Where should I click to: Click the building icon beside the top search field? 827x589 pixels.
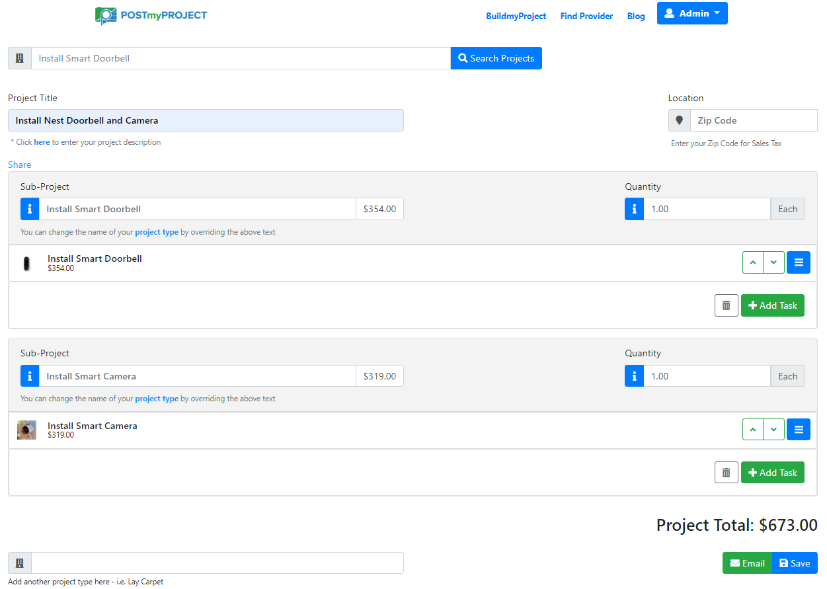pos(20,58)
